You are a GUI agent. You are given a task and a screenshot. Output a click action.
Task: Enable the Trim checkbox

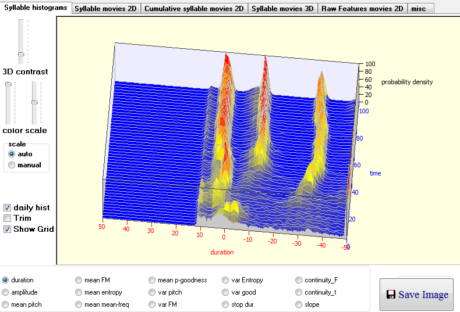click(7, 218)
